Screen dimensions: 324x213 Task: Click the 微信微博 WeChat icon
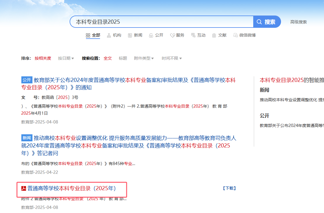pyautogui.click(x=235, y=35)
